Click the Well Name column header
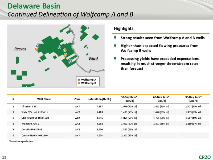The height and width of the screenshot is (160, 213). click(x=44, y=99)
